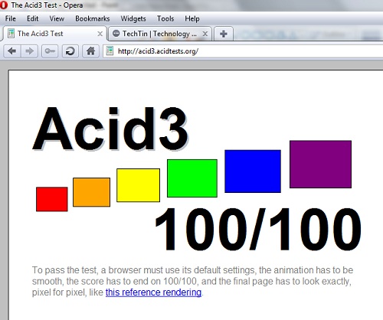Go back with the Back arrow button

[x=12, y=51]
